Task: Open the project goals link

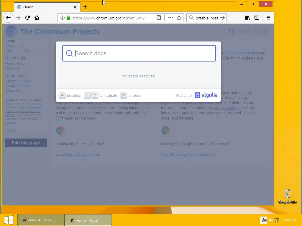Action: (225, 108)
